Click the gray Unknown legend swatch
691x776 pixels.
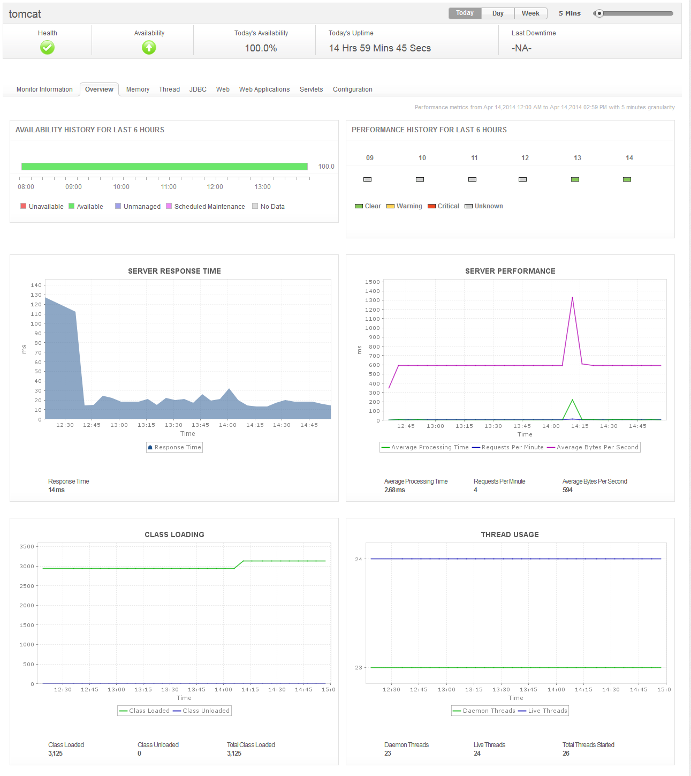click(468, 206)
